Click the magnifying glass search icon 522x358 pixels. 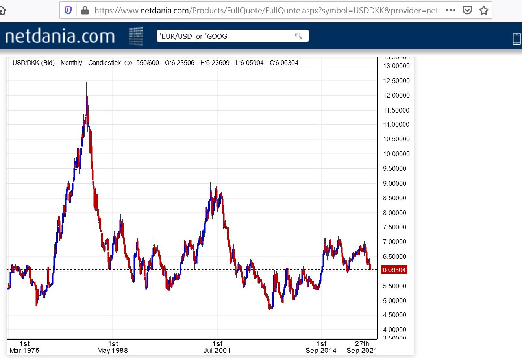(x=299, y=36)
